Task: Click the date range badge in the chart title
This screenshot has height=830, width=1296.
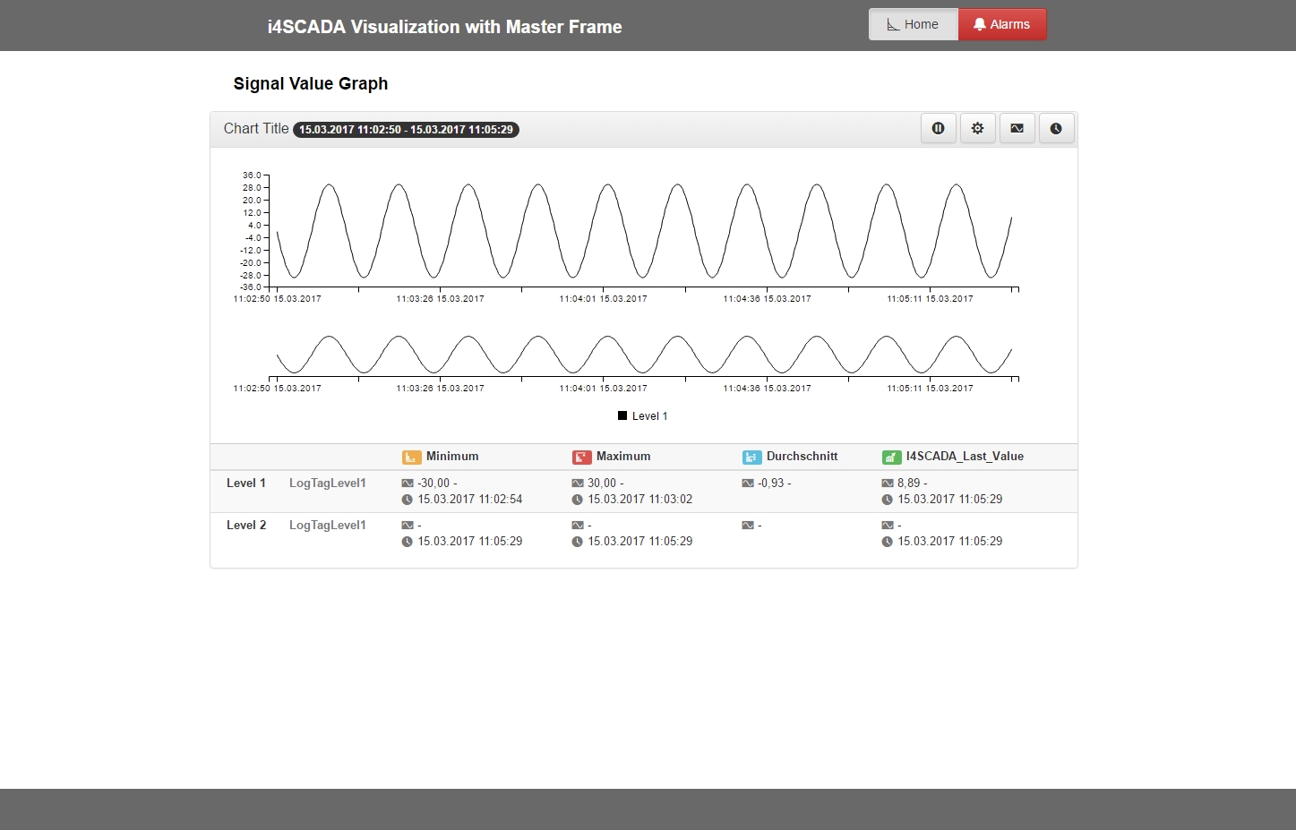Action: click(x=406, y=129)
